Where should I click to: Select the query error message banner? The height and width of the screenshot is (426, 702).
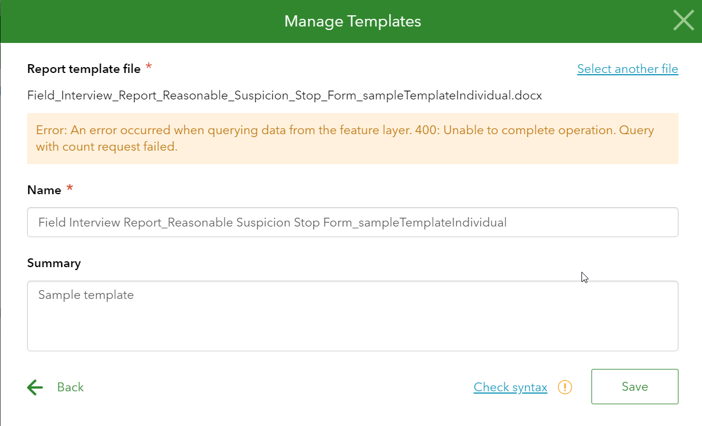coord(352,138)
